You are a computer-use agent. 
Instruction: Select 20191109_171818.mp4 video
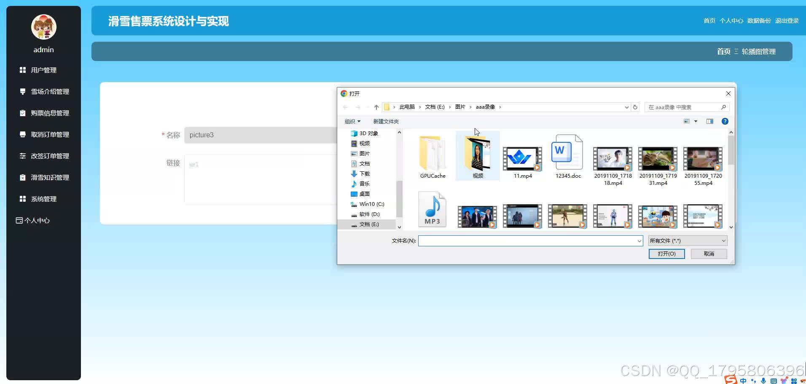pyautogui.click(x=613, y=166)
